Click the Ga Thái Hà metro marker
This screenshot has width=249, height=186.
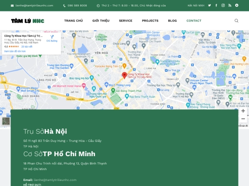point(166,70)
